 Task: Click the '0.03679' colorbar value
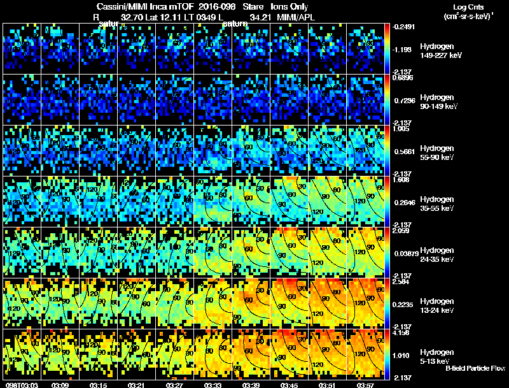pos(406,254)
